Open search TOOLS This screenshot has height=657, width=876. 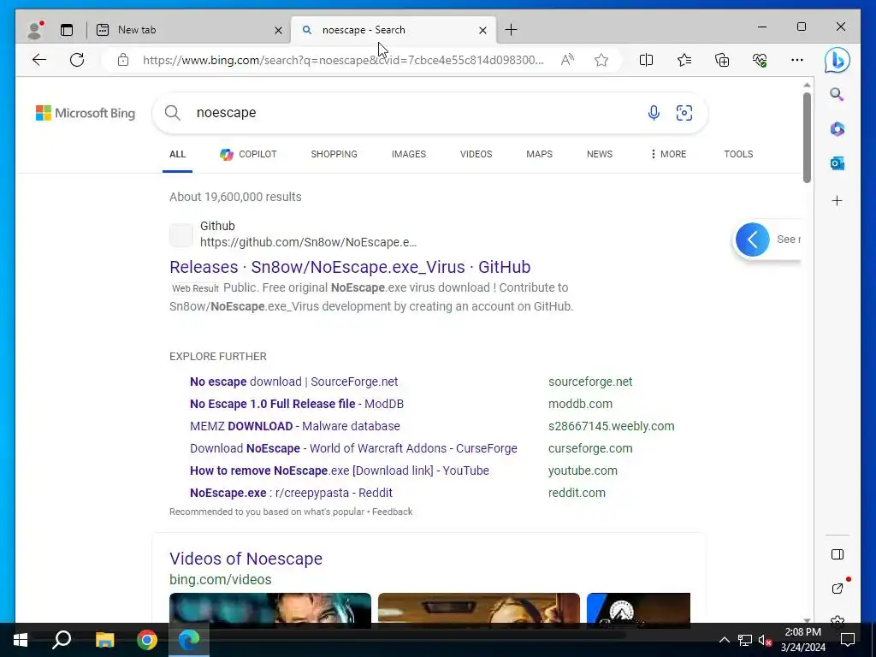[x=738, y=154]
